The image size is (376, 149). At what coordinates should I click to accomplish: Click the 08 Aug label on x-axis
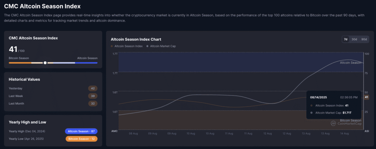click(x=133, y=134)
